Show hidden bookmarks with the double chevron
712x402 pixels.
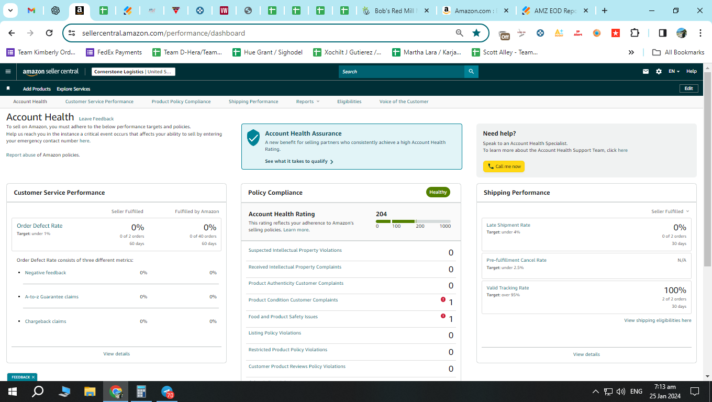pyautogui.click(x=631, y=52)
